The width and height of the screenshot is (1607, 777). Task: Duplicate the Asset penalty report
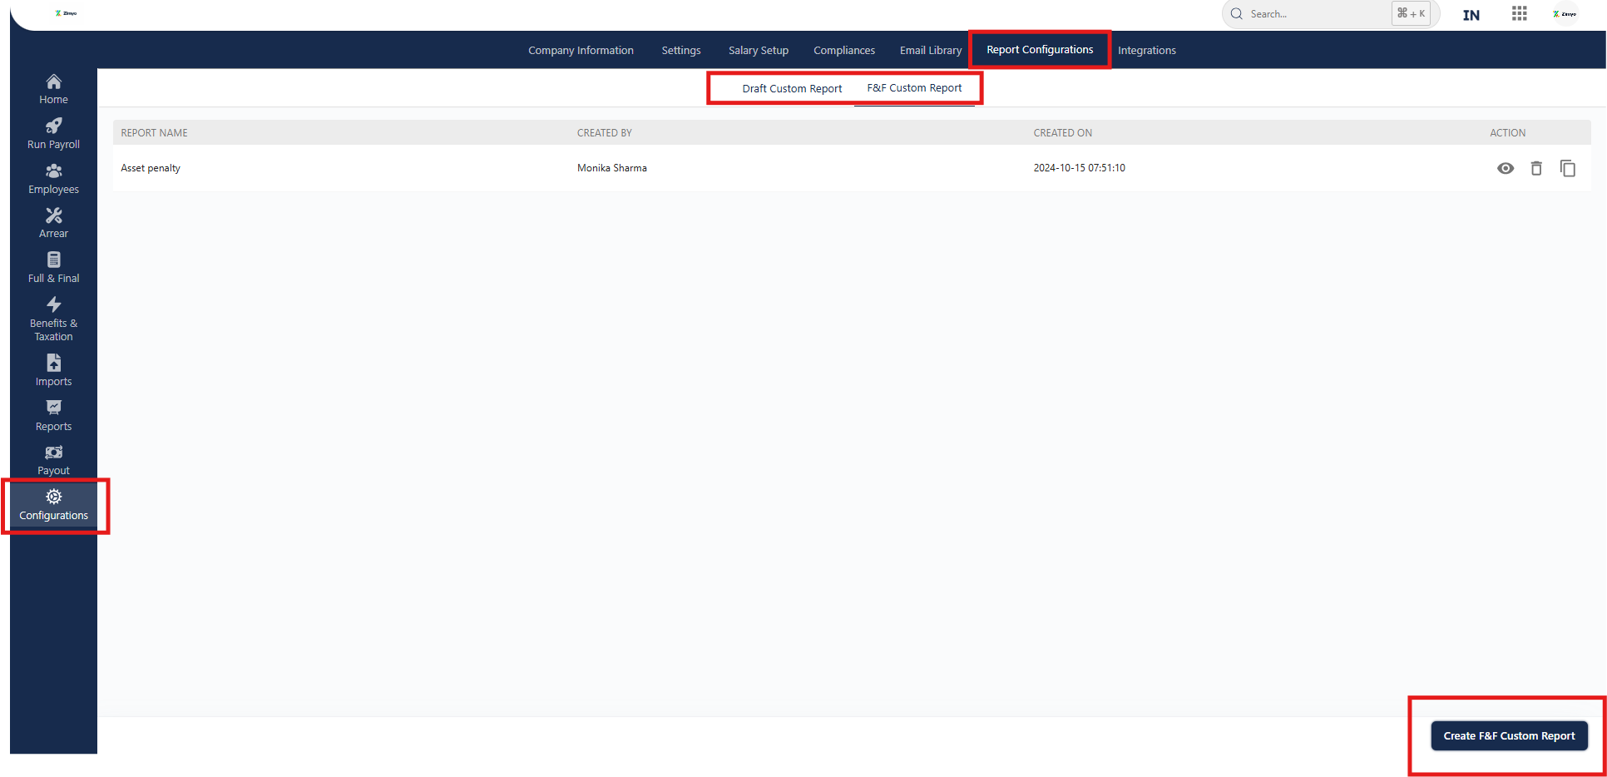(x=1568, y=168)
